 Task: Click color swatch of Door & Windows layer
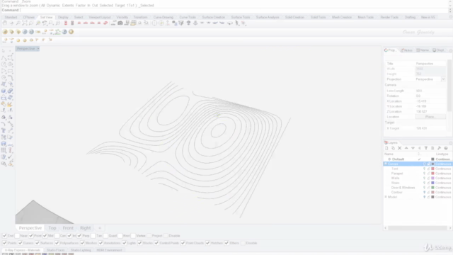pyautogui.click(x=432, y=188)
